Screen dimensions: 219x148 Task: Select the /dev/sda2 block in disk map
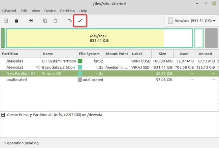tap(99, 38)
